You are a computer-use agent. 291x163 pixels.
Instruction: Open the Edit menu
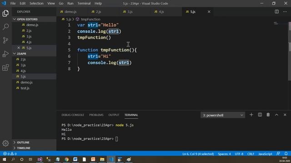click(22, 3)
